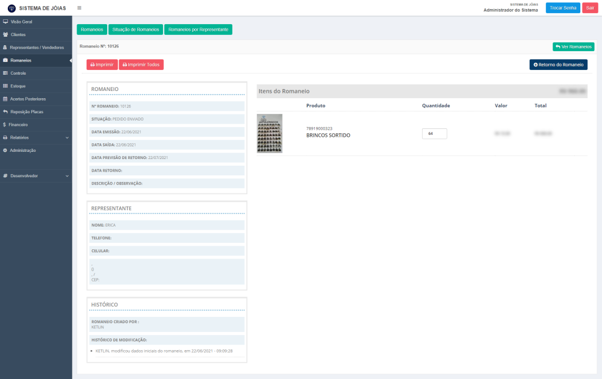Open Reposição Placas in sidebar
The image size is (602, 379).
26,111
